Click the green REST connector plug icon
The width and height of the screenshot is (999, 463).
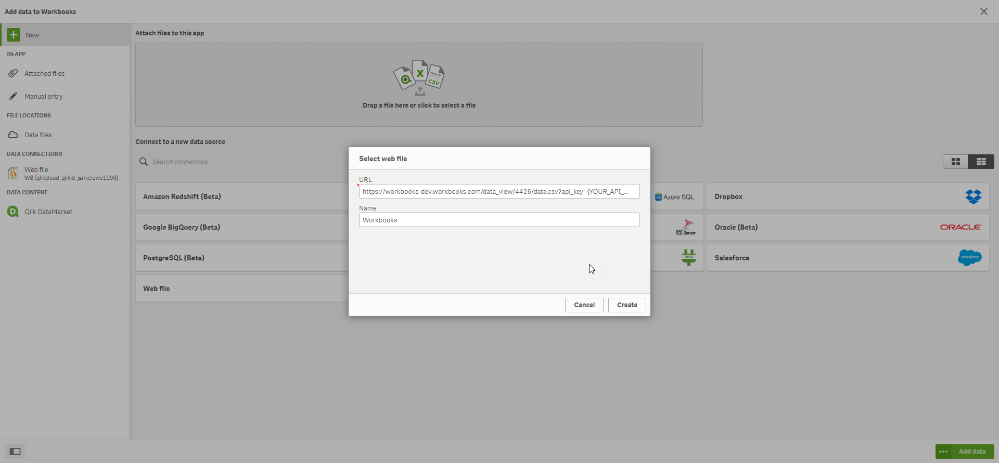tap(689, 257)
